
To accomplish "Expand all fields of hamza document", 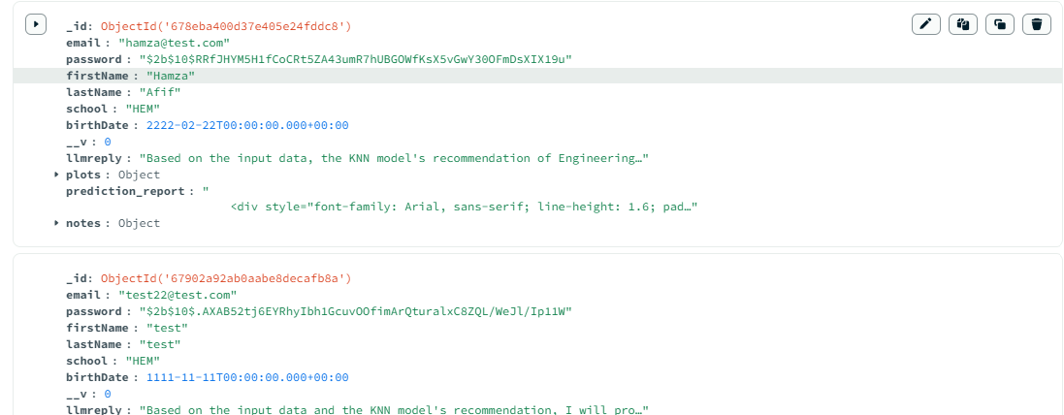I will pos(35,24).
